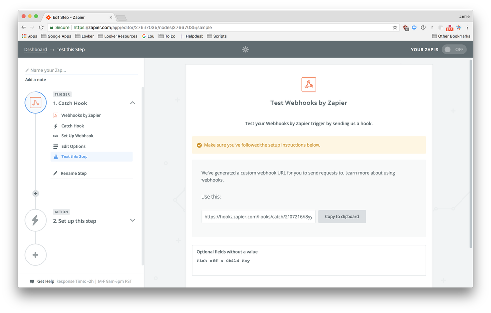Open a new browser tab
The width and height of the screenshot is (491, 313).
pyautogui.click(x=121, y=18)
